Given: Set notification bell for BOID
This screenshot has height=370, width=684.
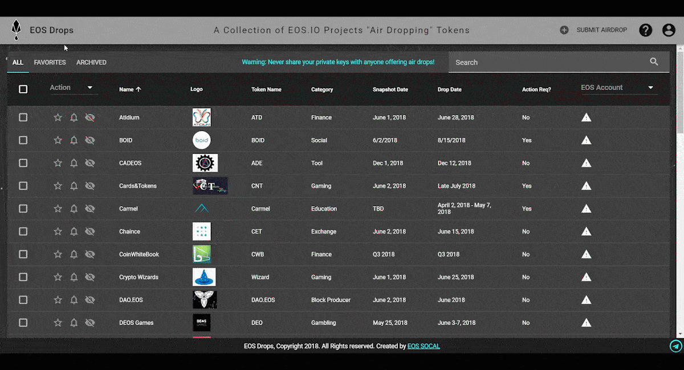Looking at the screenshot, I should 74,141.
